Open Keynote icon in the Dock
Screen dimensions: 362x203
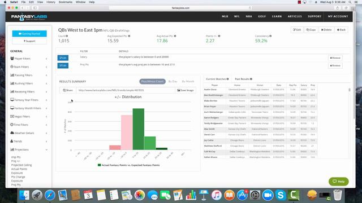204,195
